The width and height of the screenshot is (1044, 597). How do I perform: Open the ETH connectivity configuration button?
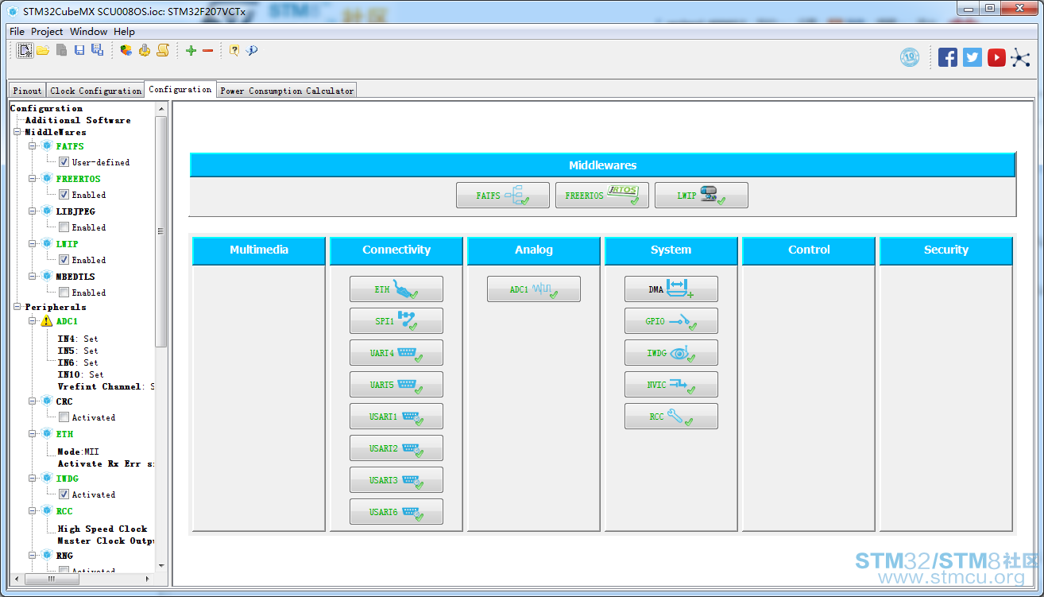(396, 289)
